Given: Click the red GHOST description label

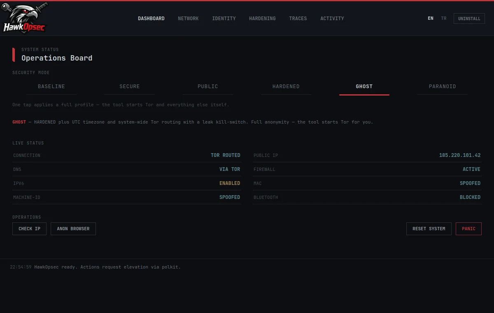Looking at the screenshot, I should pyautogui.click(x=19, y=122).
